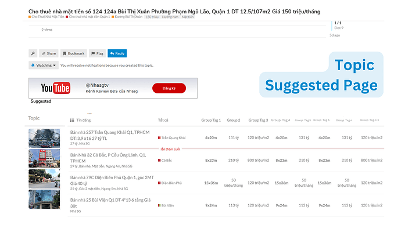This screenshot has width=401, height=225.
Task: Reply to the topic
Action: click(x=117, y=53)
